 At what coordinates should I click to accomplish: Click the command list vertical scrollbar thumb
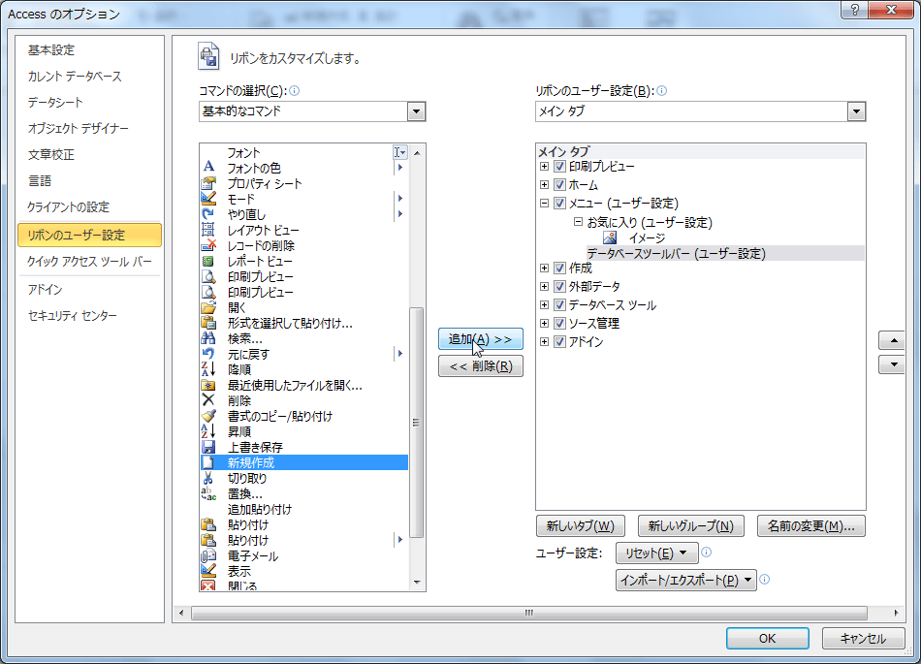click(417, 422)
